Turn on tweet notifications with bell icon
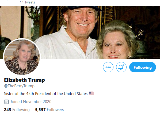 point(121,67)
